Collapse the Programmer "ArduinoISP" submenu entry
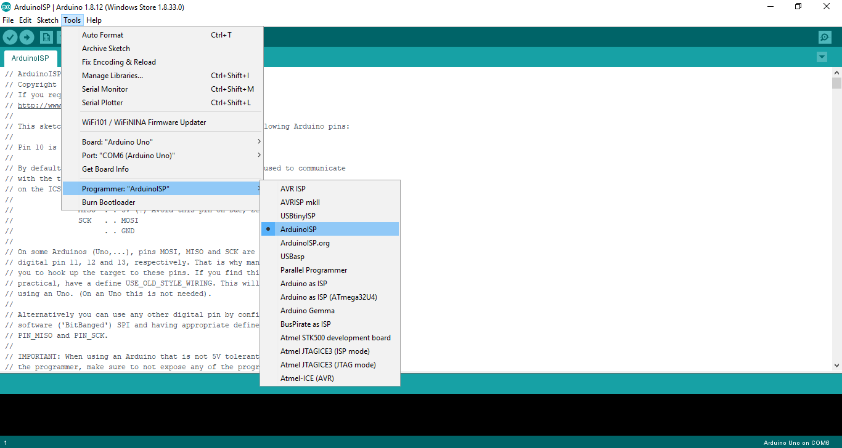The image size is (842, 448). 162,189
